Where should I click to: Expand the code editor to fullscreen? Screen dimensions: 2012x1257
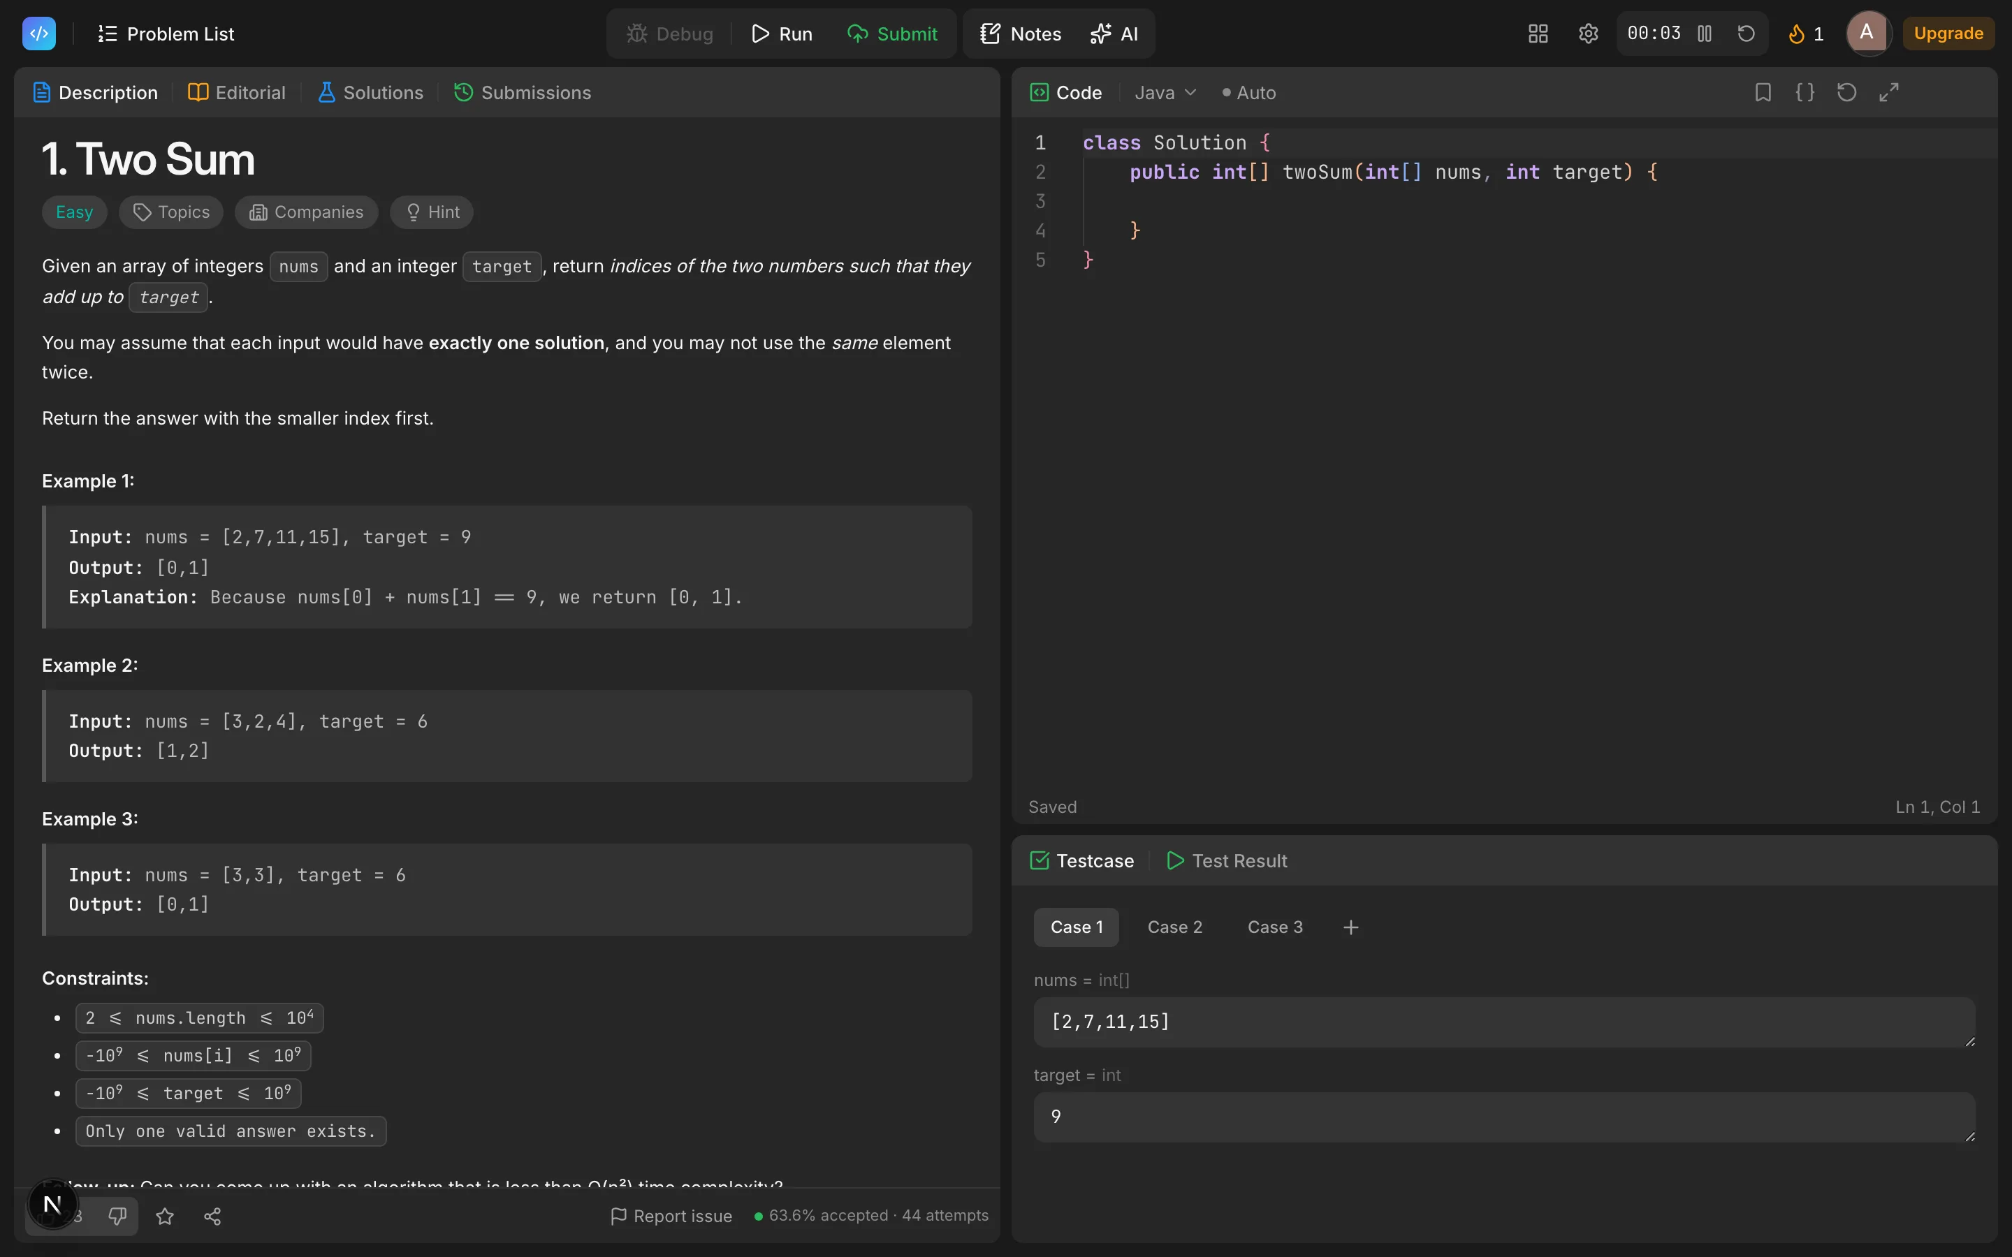(1889, 92)
